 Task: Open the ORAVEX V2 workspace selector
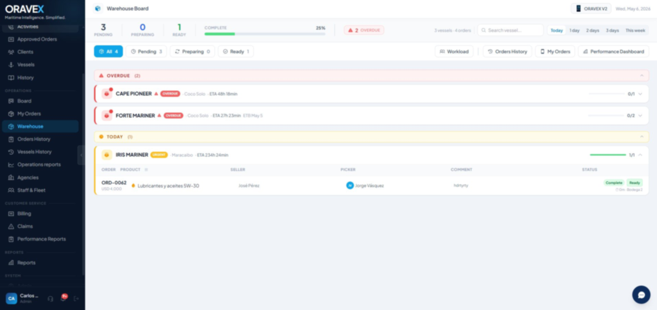pyautogui.click(x=591, y=9)
